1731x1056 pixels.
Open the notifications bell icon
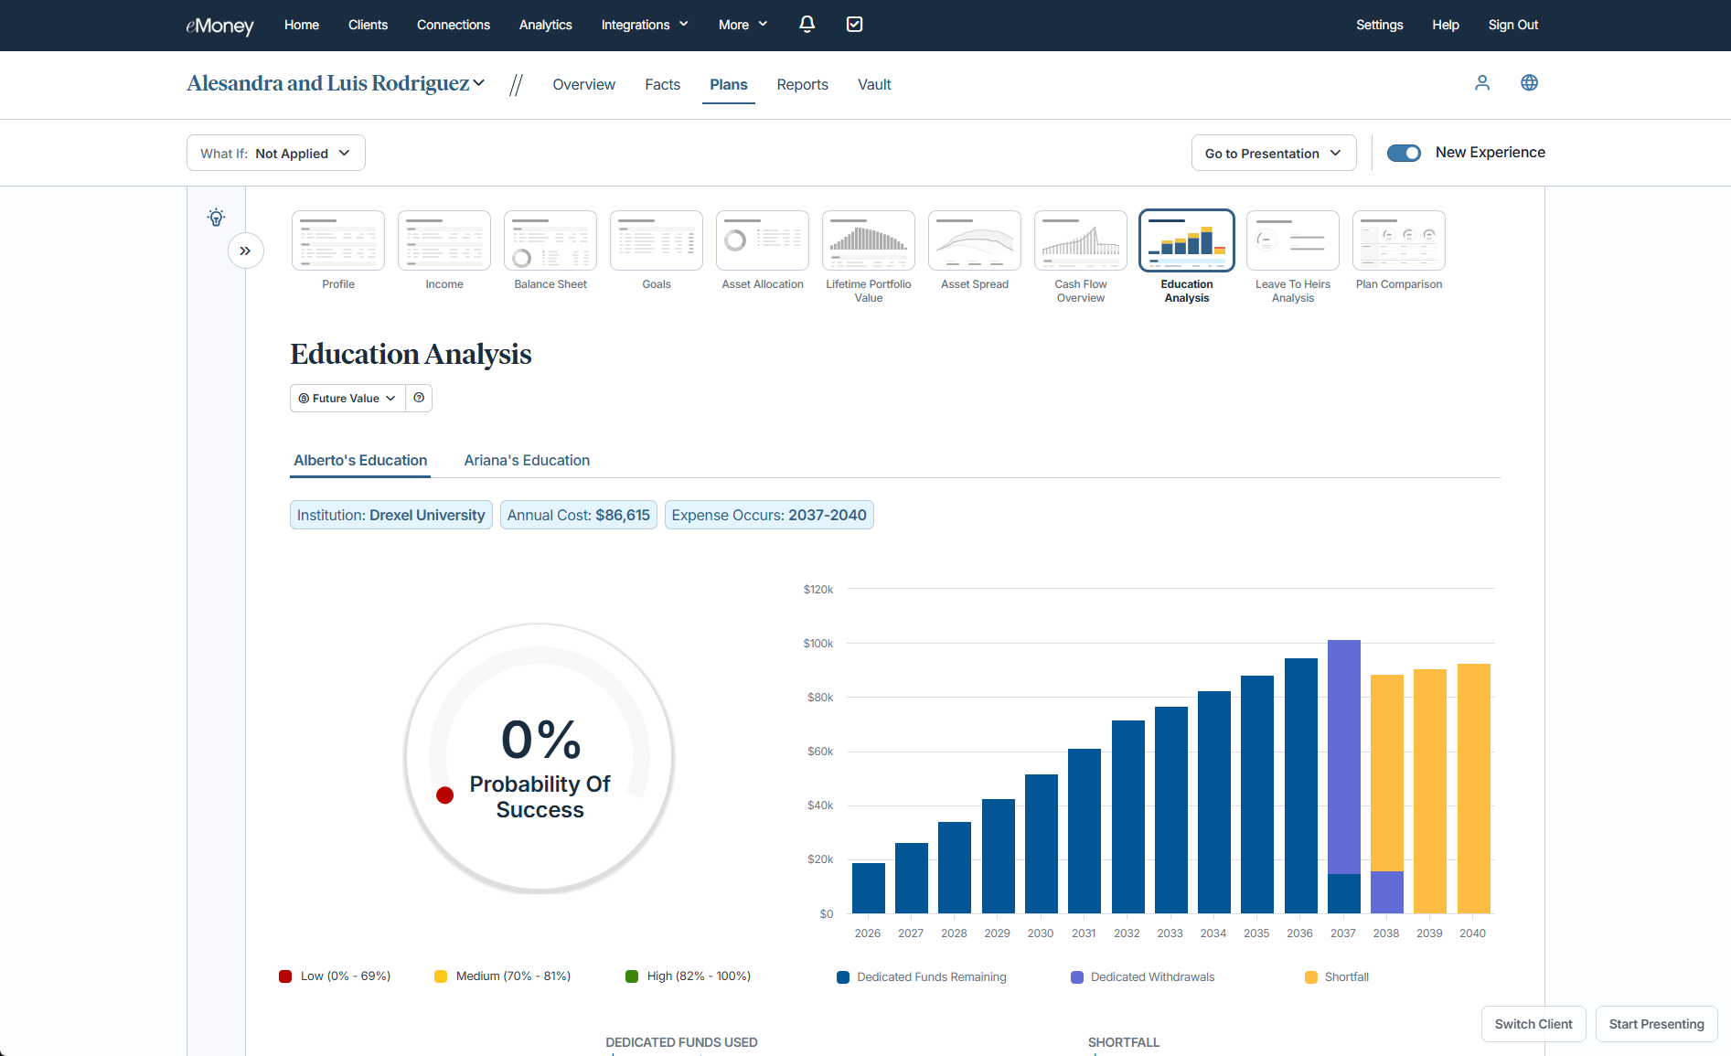807,25
